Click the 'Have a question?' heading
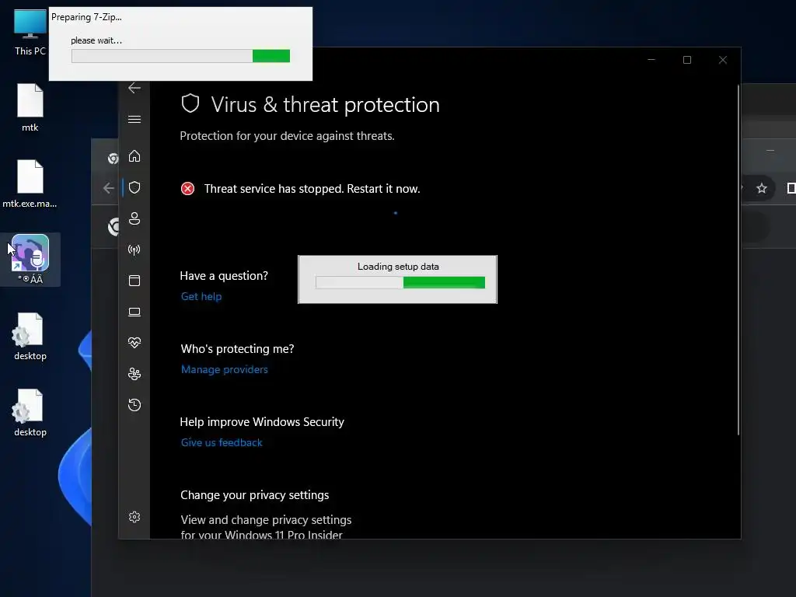 [x=224, y=276]
